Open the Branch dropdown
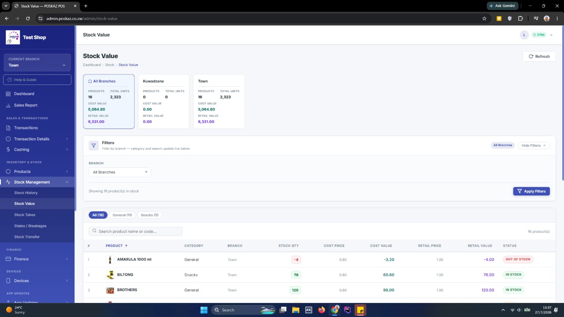Image resolution: width=564 pixels, height=317 pixels. coord(120,172)
